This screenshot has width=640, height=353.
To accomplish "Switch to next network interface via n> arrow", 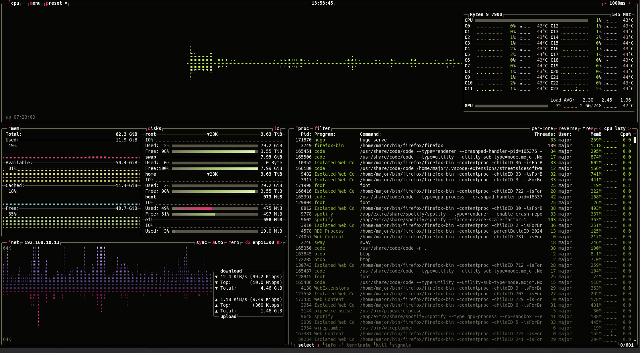I will [280, 242].
